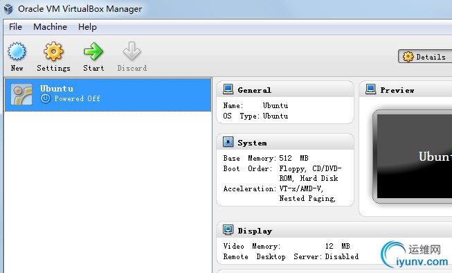The width and height of the screenshot is (452, 273).
Task: Click the Preview section header
Action: (x=406, y=90)
